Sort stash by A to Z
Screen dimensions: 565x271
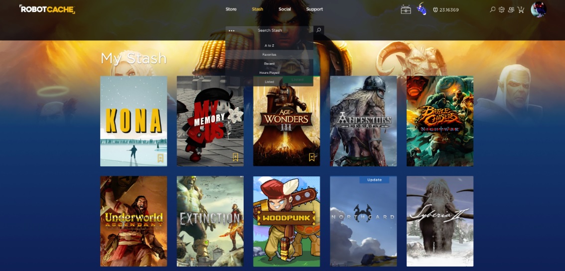[x=269, y=46]
